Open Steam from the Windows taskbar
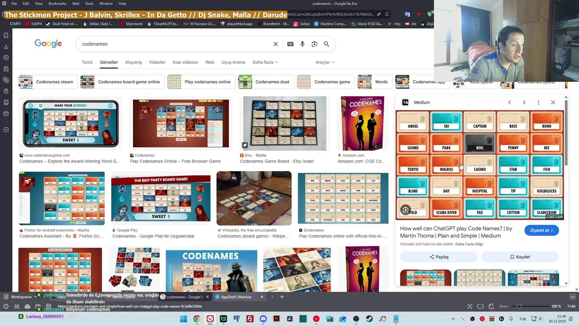579x326 pixels. [x=369, y=319]
